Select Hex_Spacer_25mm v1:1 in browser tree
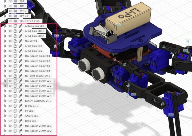This screenshot has width=192, height=136. [38, 126]
